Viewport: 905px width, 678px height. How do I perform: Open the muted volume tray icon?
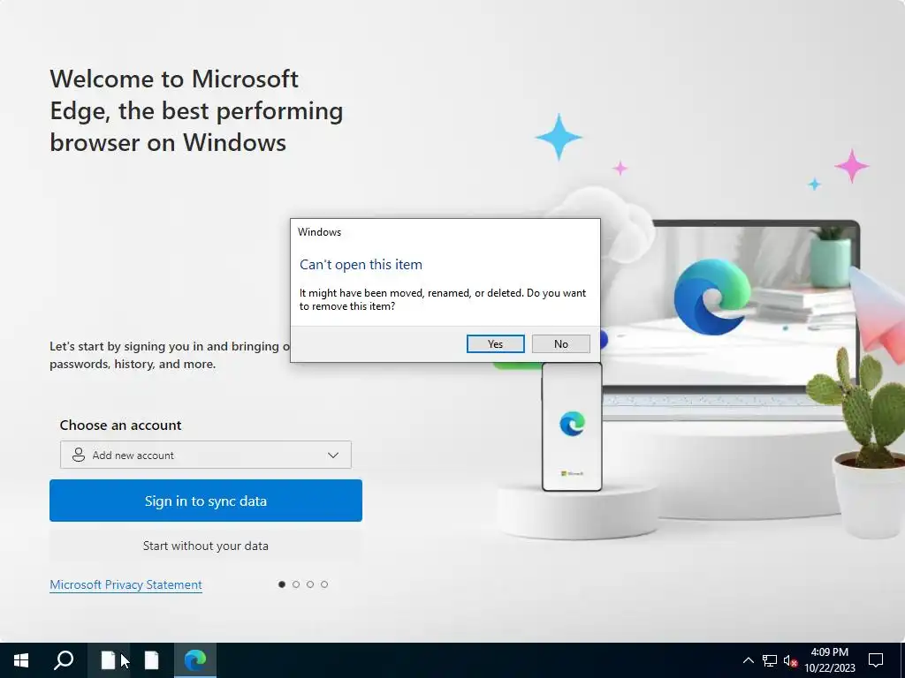click(x=790, y=660)
